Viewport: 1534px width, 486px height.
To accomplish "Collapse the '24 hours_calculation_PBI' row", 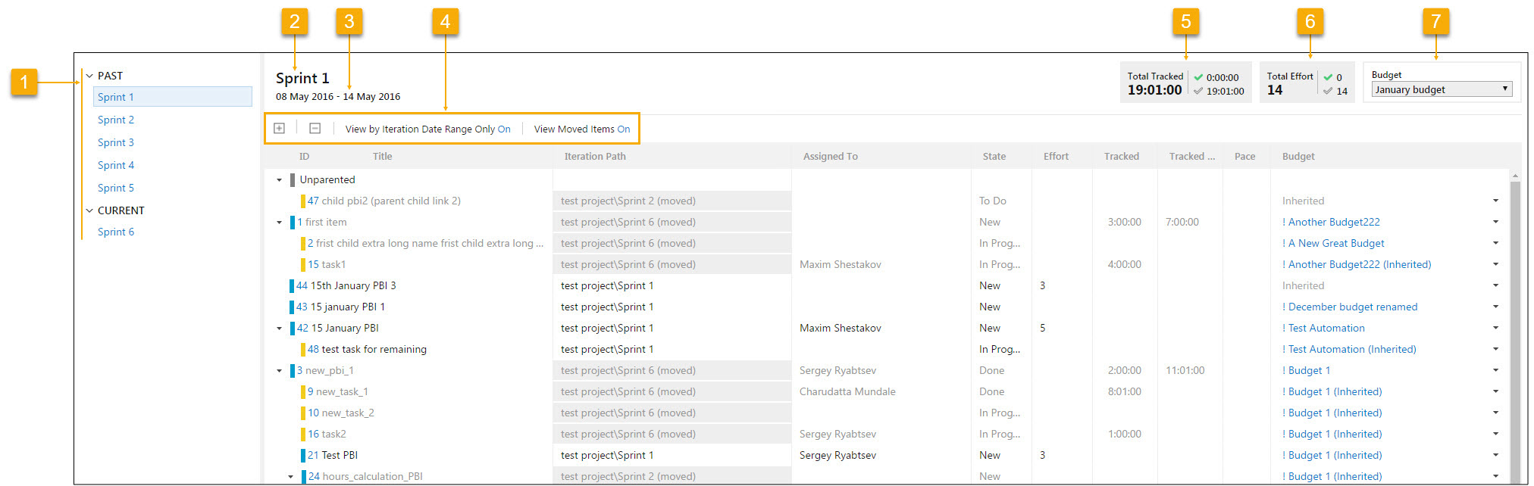I will pos(290,477).
